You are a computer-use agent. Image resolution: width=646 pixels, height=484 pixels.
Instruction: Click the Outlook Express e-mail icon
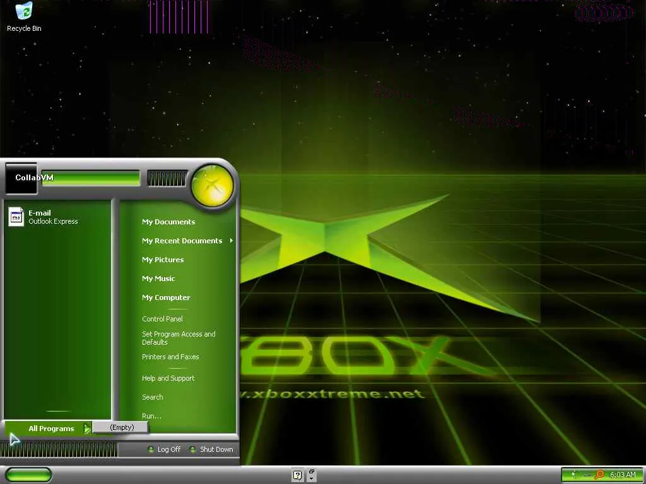click(x=16, y=217)
